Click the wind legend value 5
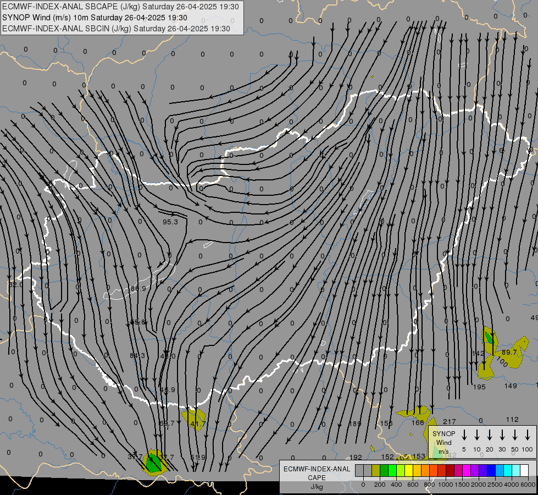 tap(464, 449)
